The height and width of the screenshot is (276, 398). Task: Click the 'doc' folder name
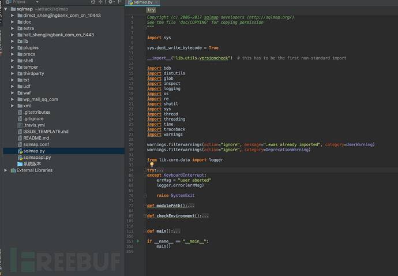pyautogui.click(x=27, y=22)
